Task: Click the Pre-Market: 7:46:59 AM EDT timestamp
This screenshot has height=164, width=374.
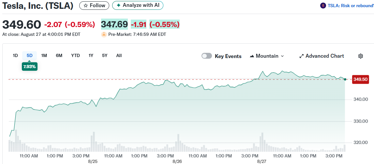Action: pyautogui.click(x=137, y=34)
